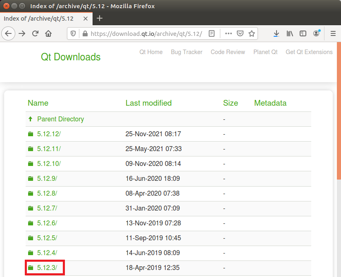The width and height of the screenshot is (341, 277).
Task: Select the date 11-Sep-2019 10:45
Action: (x=153, y=238)
